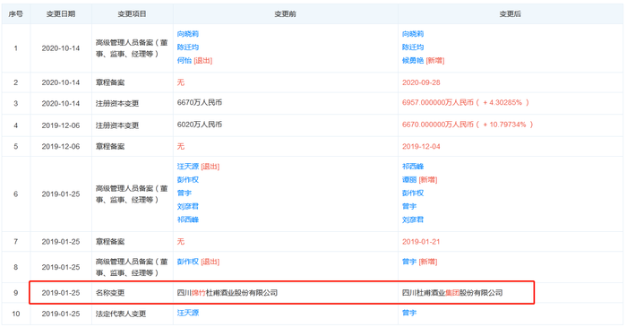The image size is (627, 327).
Task: Click 高级管理人员备案 cell in row 1
Action: click(132, 48)
